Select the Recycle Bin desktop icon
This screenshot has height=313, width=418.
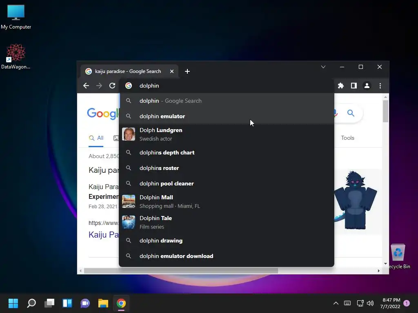[x=398, y=257]
